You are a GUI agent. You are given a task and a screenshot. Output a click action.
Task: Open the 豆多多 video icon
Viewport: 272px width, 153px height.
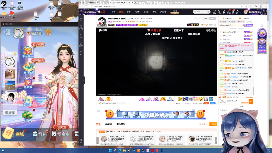(x=28, y=83)
